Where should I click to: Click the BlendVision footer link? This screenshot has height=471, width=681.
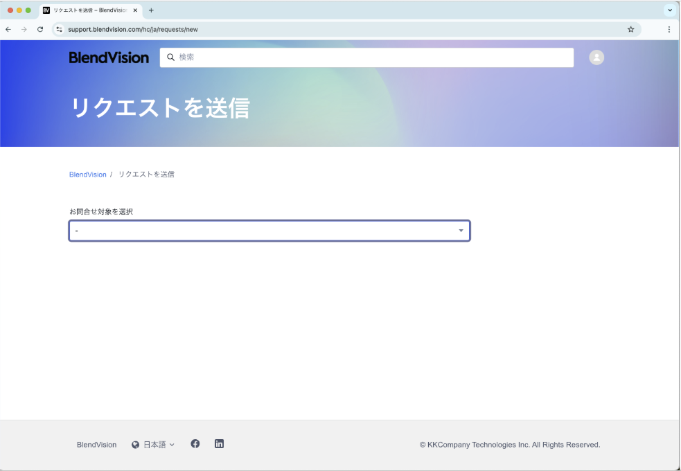click(96, 445)
